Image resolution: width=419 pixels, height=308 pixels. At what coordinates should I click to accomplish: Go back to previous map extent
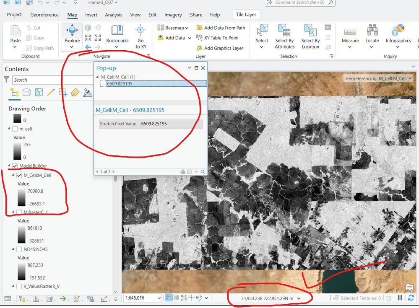click(x=88, y=47)
